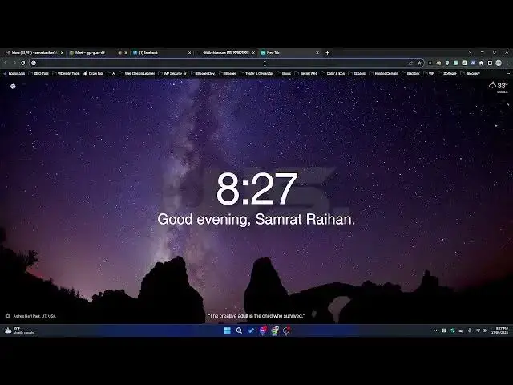513x385 pixels.
Task: Open the Color & Icon bookmark folder
Action: click(x=333, y=73)
